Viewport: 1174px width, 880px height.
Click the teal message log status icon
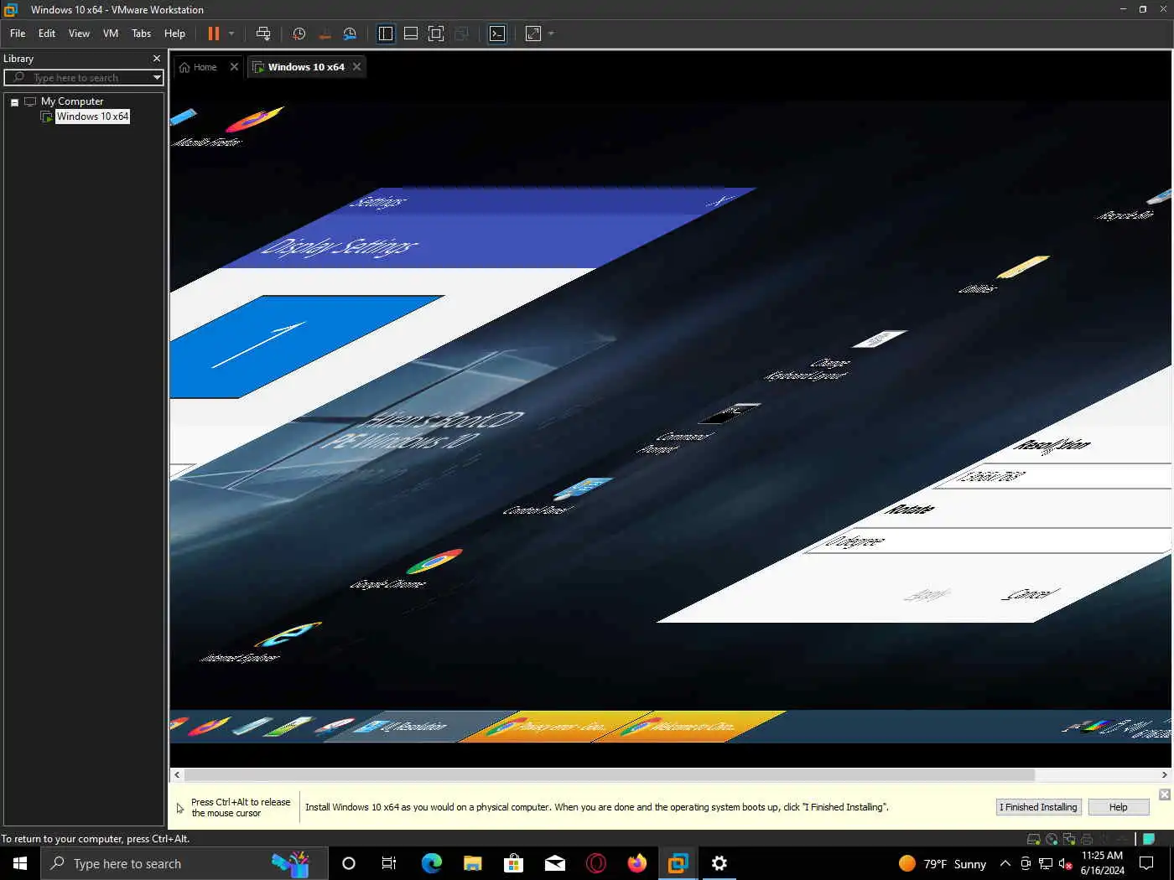1148,839
